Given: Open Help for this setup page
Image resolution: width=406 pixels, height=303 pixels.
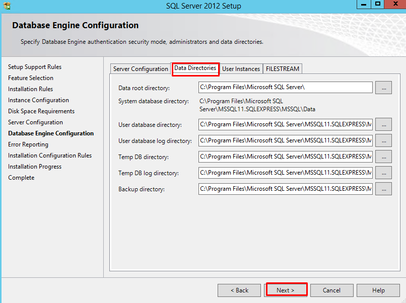Looking at the screenshot, I should pyautogui.click(x=378, y=290).
